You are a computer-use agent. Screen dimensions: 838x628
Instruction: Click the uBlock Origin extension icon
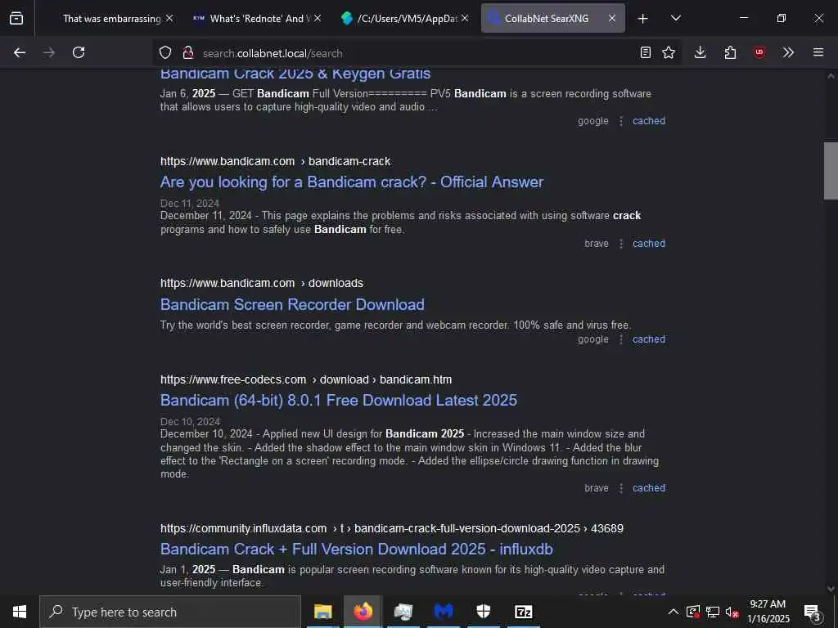click(759, 52)
